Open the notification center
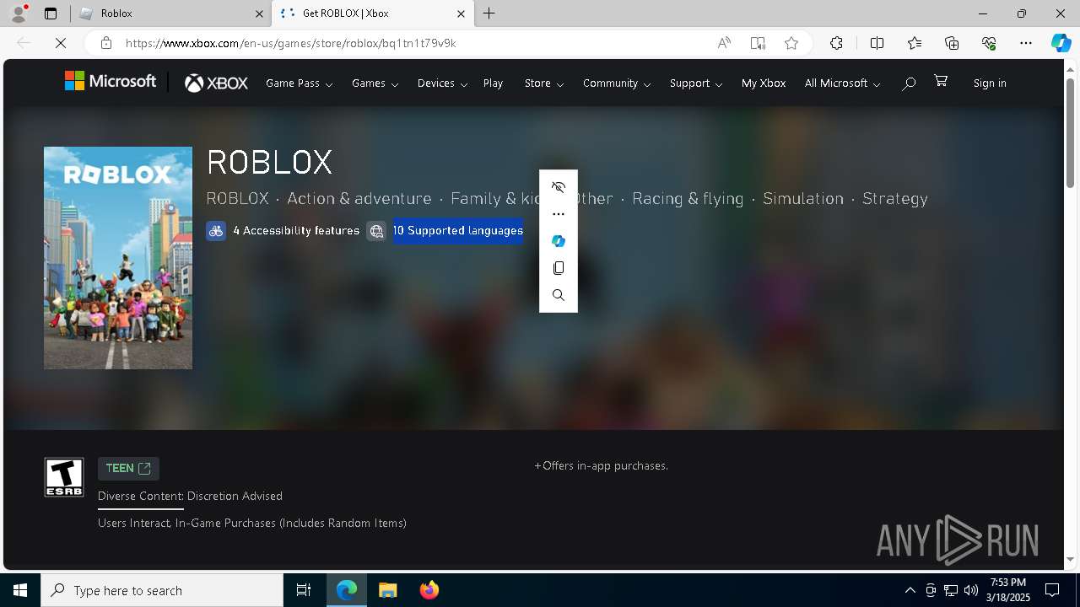1080x607 pixels. (x=1052, y=590)
